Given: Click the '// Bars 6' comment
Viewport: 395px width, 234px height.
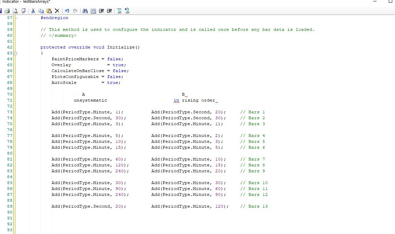Looking at the screenshot, I should pyautogui.click(x=252, y=148).
